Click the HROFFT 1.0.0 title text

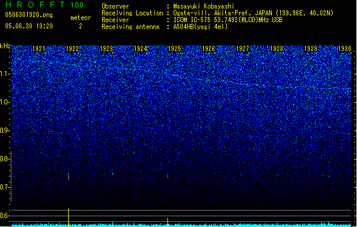tap(45, 5)
